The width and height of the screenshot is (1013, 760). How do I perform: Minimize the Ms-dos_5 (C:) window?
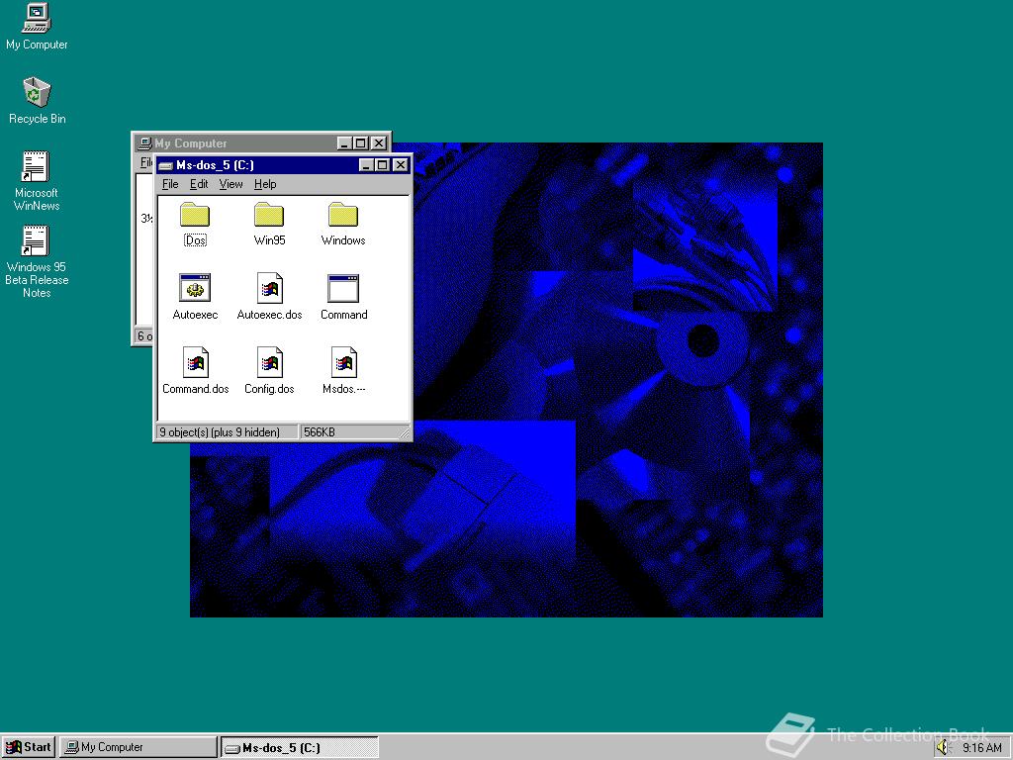click(366, 165)
